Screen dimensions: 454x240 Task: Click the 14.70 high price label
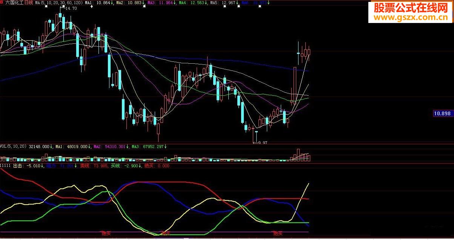pos(71,8)
